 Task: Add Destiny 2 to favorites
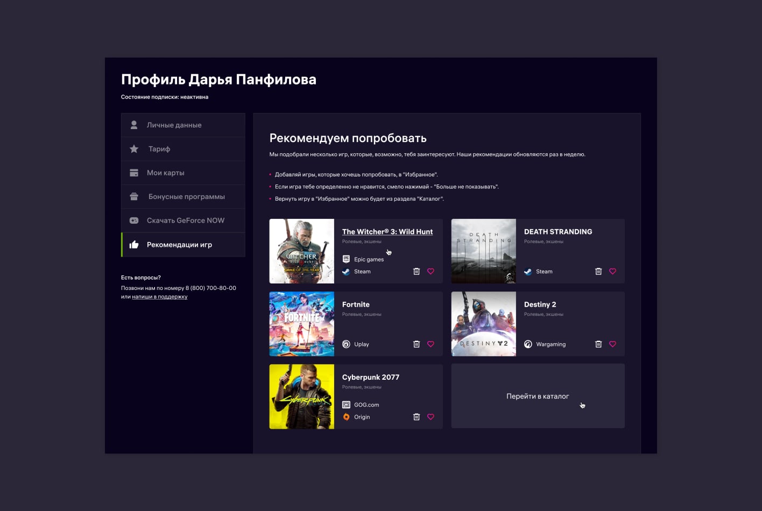612,344
